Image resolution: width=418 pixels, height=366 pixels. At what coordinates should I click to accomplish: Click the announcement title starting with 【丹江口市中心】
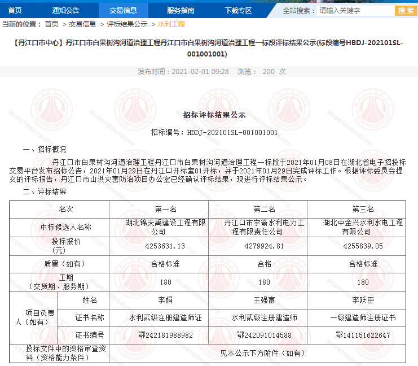(x=209, y=48)
